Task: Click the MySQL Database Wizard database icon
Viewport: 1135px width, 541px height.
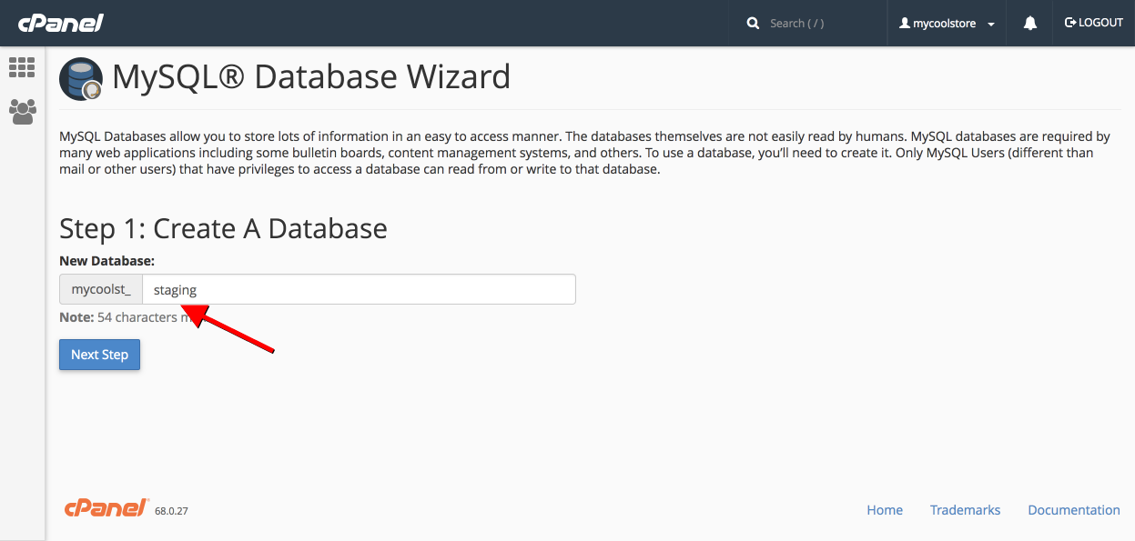Action: pyautogui.click(x=80, y=79)
